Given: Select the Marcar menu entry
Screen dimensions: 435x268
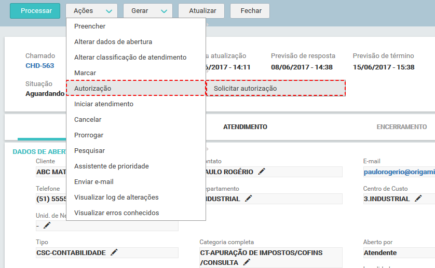Looking at the screenshot, I should click(x=136, y=73).
